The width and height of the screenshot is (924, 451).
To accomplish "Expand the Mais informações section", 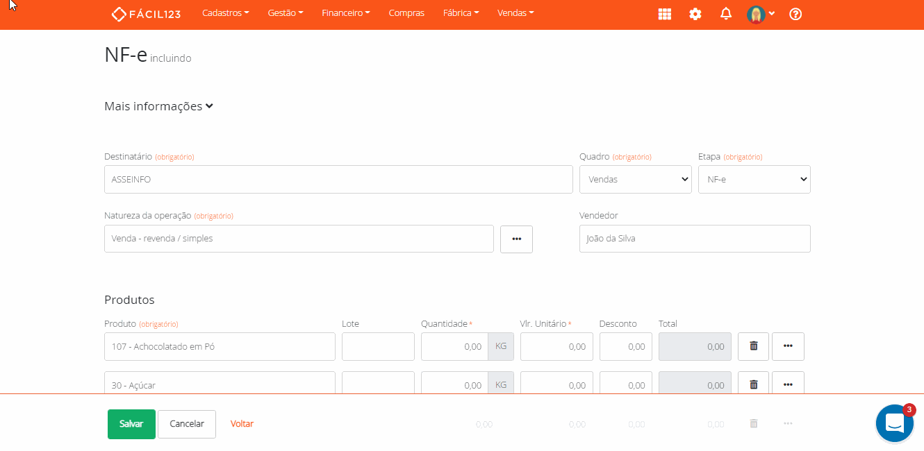I will point(158,106).
